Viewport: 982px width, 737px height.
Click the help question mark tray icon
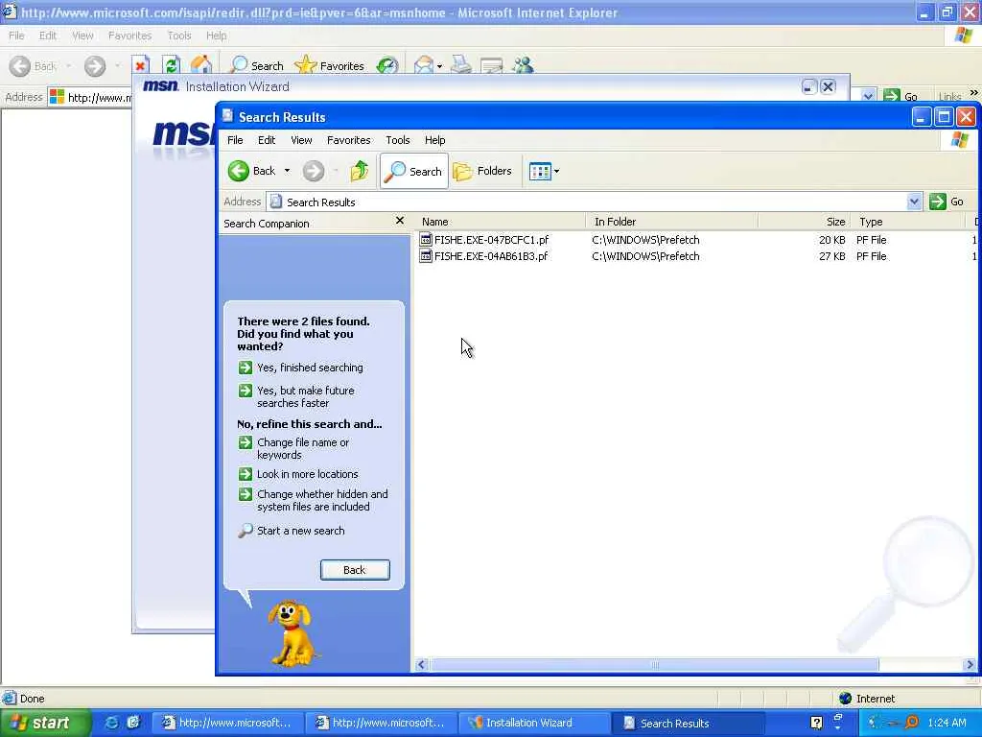point(816,723)
